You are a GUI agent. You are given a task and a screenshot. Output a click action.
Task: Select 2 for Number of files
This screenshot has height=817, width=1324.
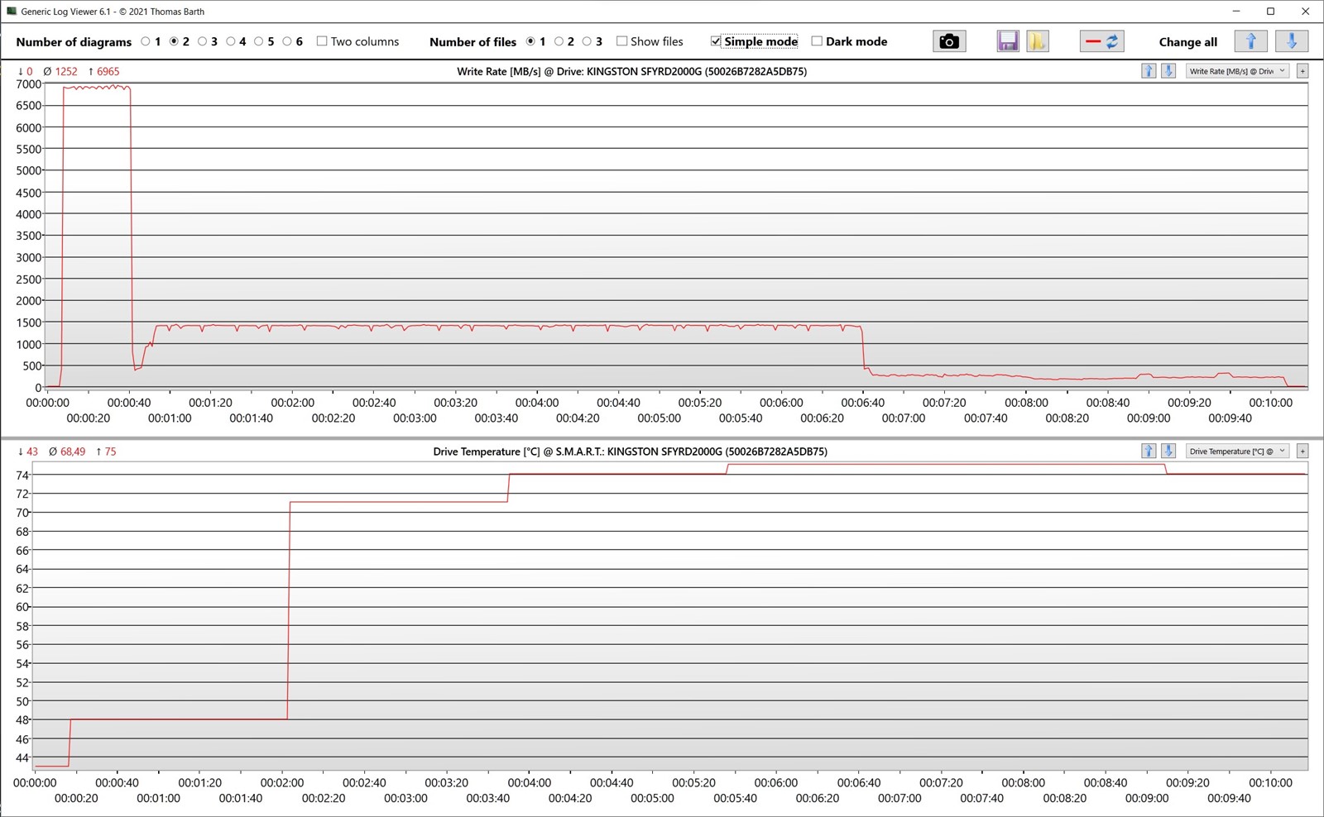tap(559, 41)
